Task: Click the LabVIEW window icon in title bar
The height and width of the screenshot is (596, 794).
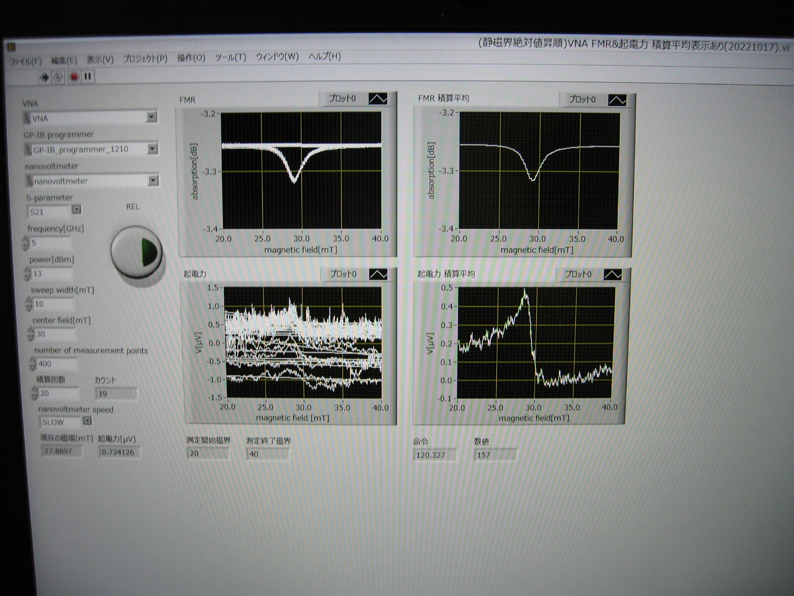Action: [x=11, y=47]
